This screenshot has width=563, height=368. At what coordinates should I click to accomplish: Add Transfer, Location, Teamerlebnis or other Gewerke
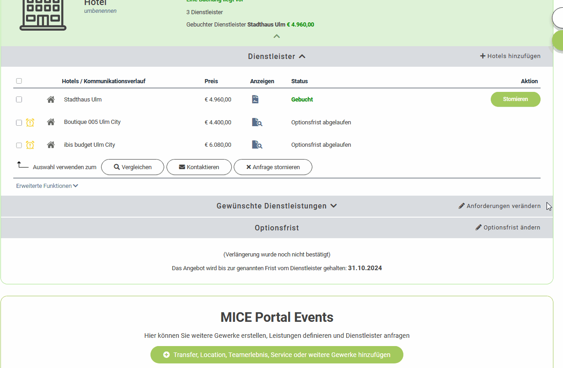277,355
